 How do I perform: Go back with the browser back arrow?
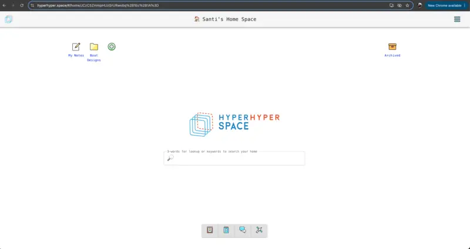(x=4, y=5)
